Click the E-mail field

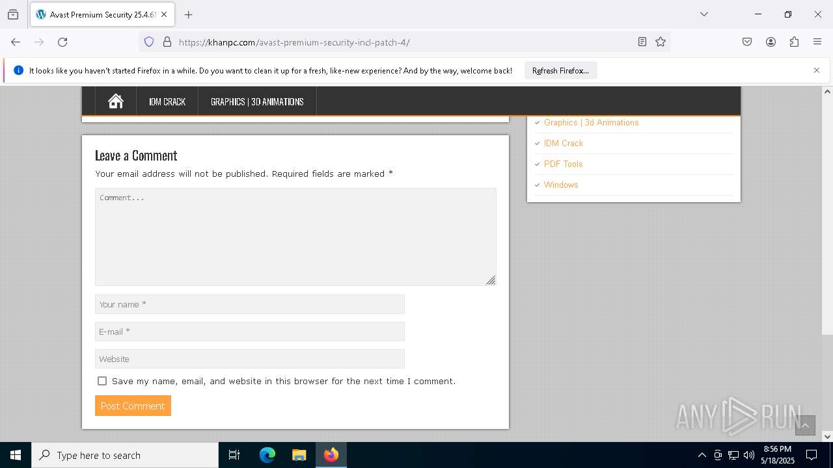(x=250, y=331)
